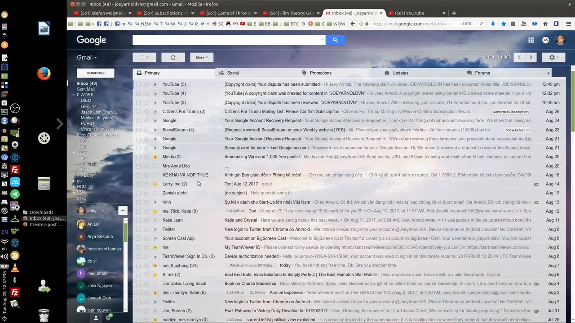Image resolution: width=575 pixels, height=323 pixels.
Task: Click the Confirm Subscription button
Action: click(x=510, y=112)
